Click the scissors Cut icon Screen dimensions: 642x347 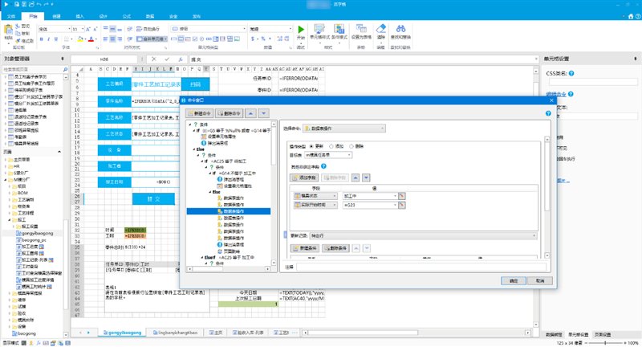click(x=18, y=27)
